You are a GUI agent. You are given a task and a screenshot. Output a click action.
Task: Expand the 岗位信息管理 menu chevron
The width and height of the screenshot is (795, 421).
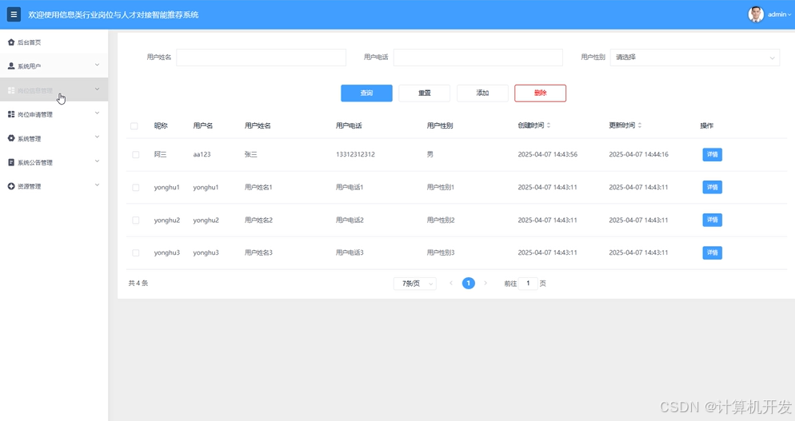[x=97, y=89]
